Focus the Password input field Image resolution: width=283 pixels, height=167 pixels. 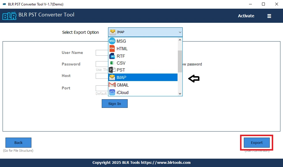tap(102, 64)
